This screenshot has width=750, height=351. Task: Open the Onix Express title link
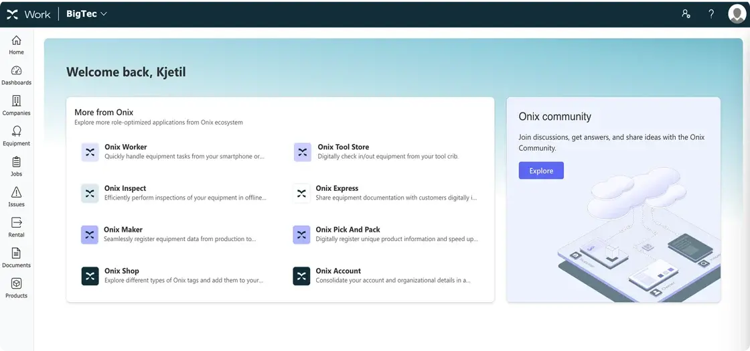click(337, 188)
